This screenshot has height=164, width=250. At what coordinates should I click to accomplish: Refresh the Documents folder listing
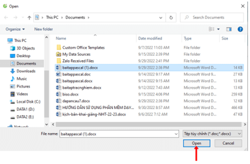(x=171, y=17)
